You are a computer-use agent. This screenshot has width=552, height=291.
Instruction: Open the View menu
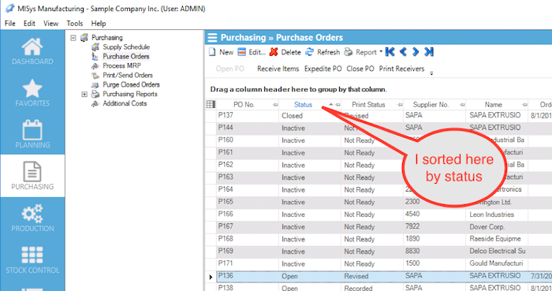coord(50,24)
